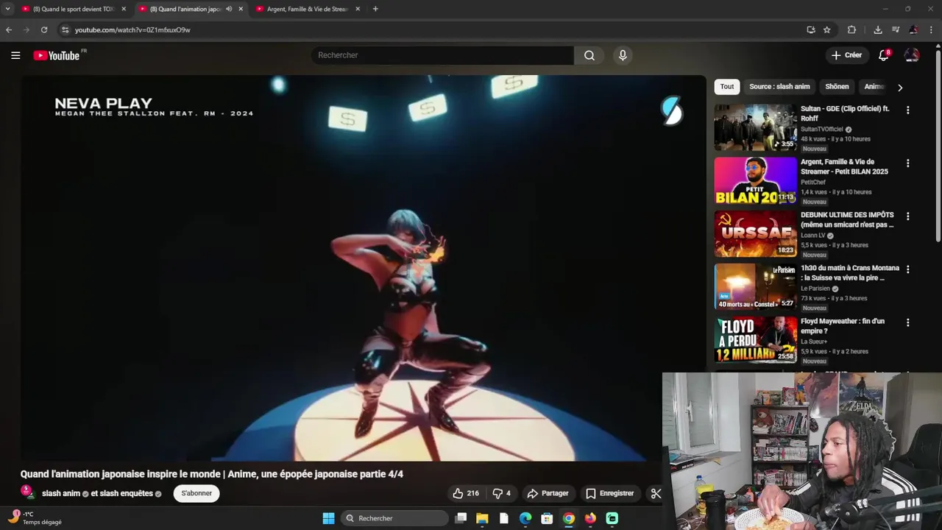Open browser downloads

coord(878,29)
